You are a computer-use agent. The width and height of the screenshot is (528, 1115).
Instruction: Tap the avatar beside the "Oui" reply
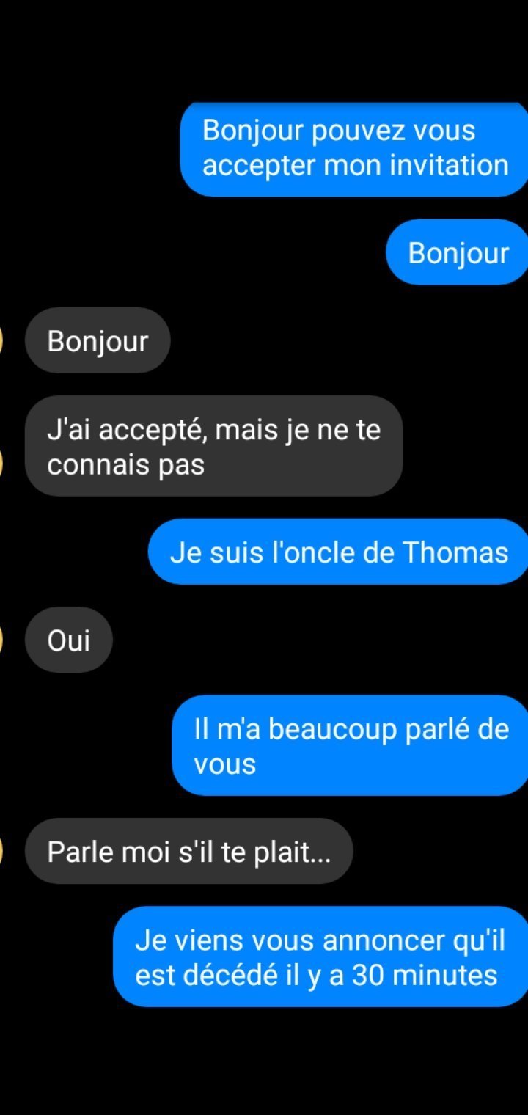tap(2, 640)
